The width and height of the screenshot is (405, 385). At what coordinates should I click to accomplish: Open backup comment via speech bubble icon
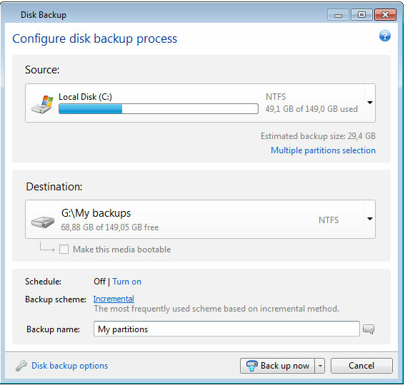coord(369,329)
